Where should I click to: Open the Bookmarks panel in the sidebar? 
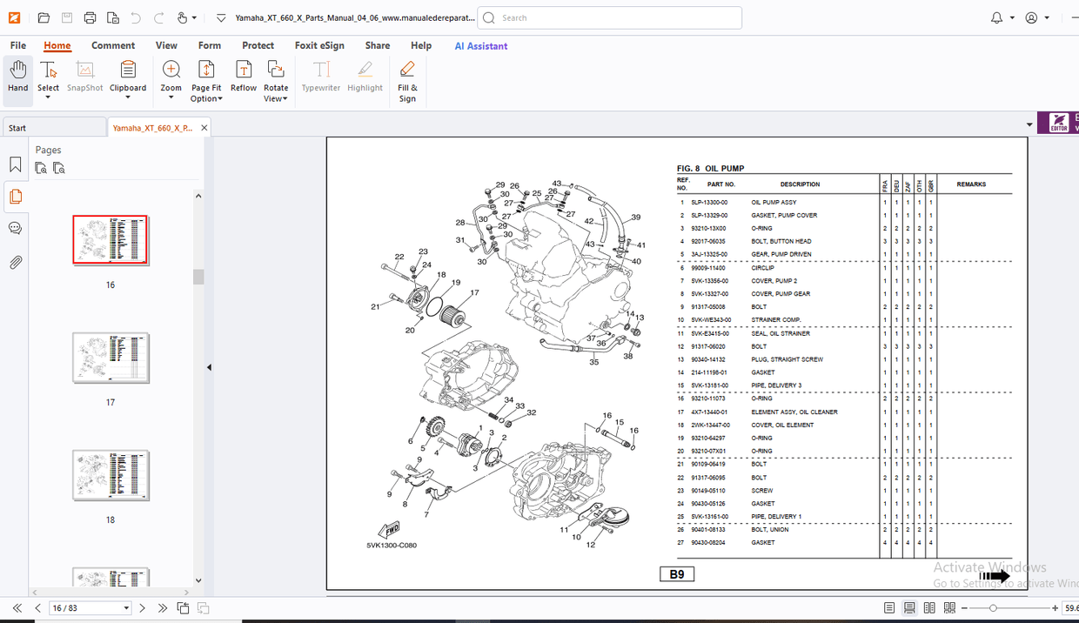point(15,164)
